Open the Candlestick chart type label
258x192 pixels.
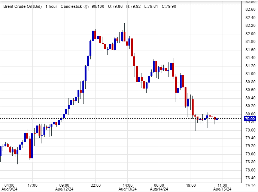[73, 7]
